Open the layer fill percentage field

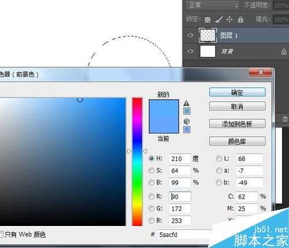click(280, 20)
